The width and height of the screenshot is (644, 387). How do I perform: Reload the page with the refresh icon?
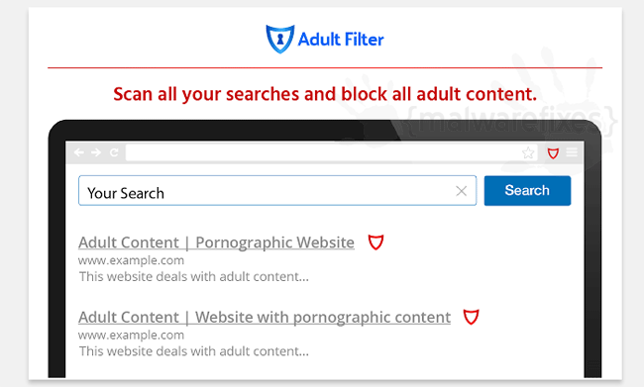(114, 152)
